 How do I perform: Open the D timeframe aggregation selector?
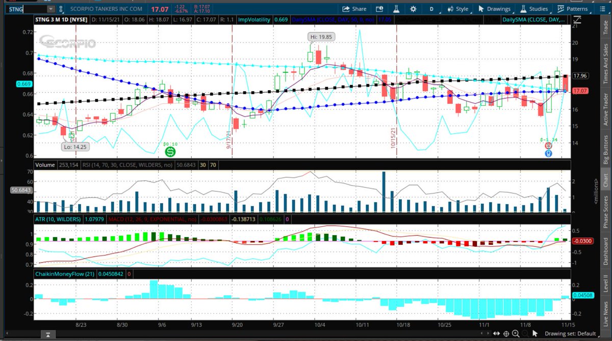[431, 9]
